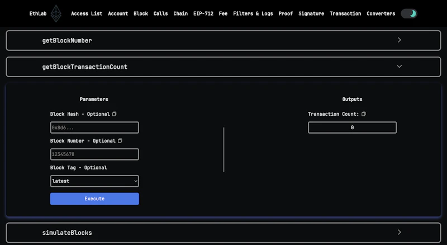Screen dimensions: 447x245
Task: Open the Account menu item
Action: point(118,13)
